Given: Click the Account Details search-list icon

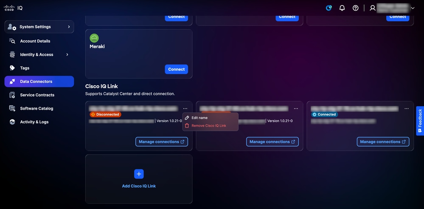Looking at the screenshot, I should tap(12, 41).
